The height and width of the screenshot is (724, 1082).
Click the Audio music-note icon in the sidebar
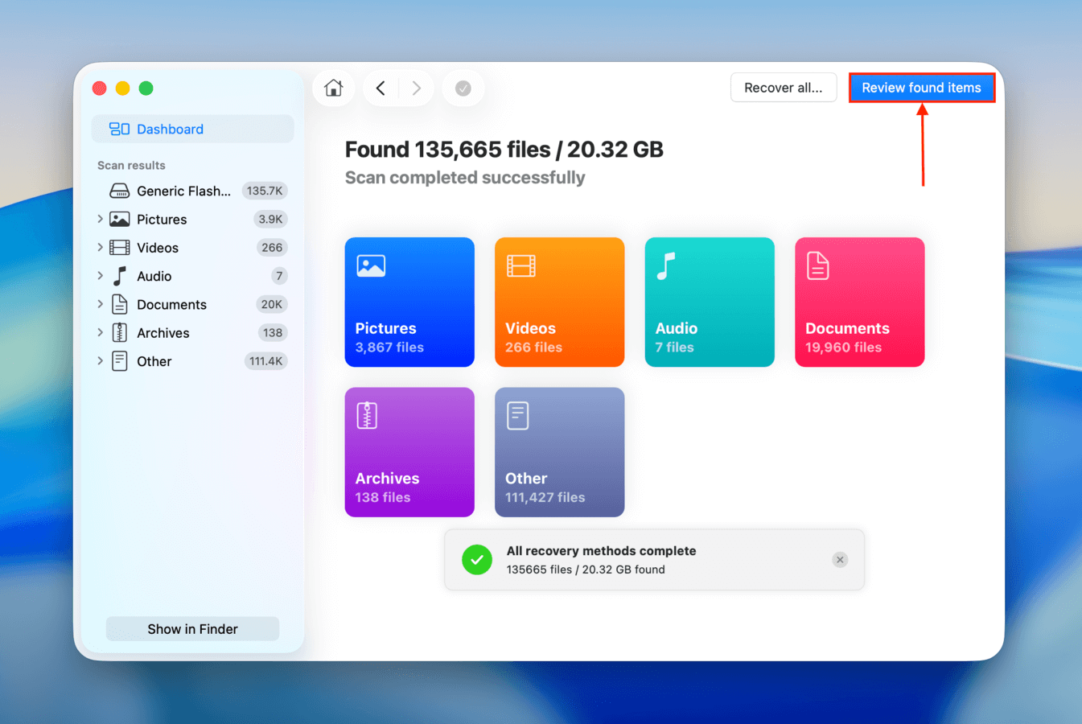pos(119,275)
